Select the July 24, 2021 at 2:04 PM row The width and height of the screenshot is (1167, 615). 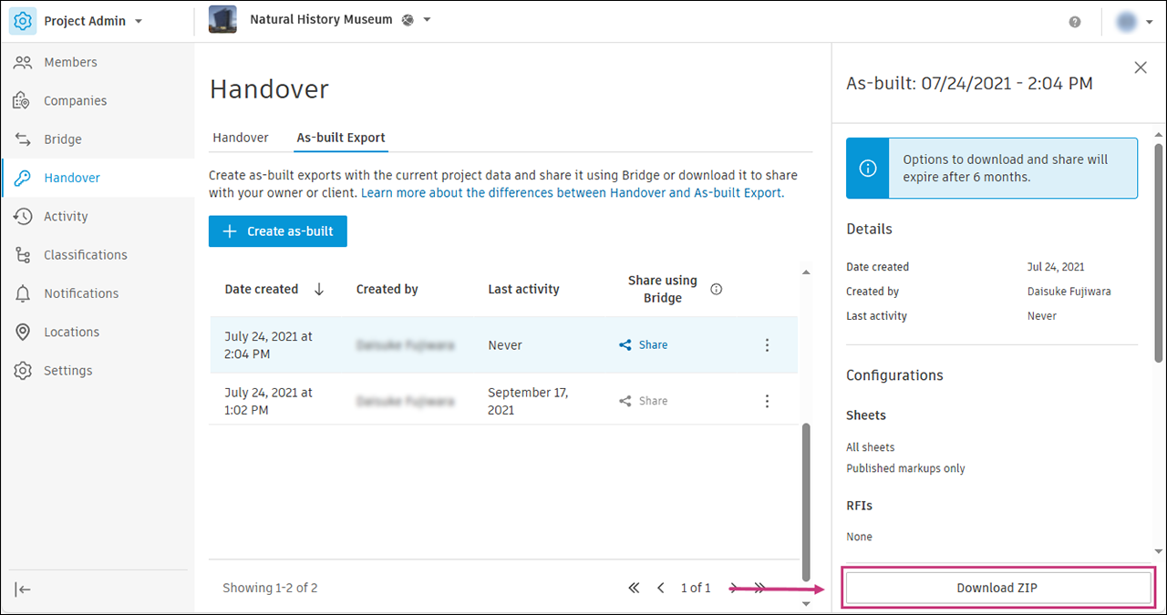tap(503, 345)
